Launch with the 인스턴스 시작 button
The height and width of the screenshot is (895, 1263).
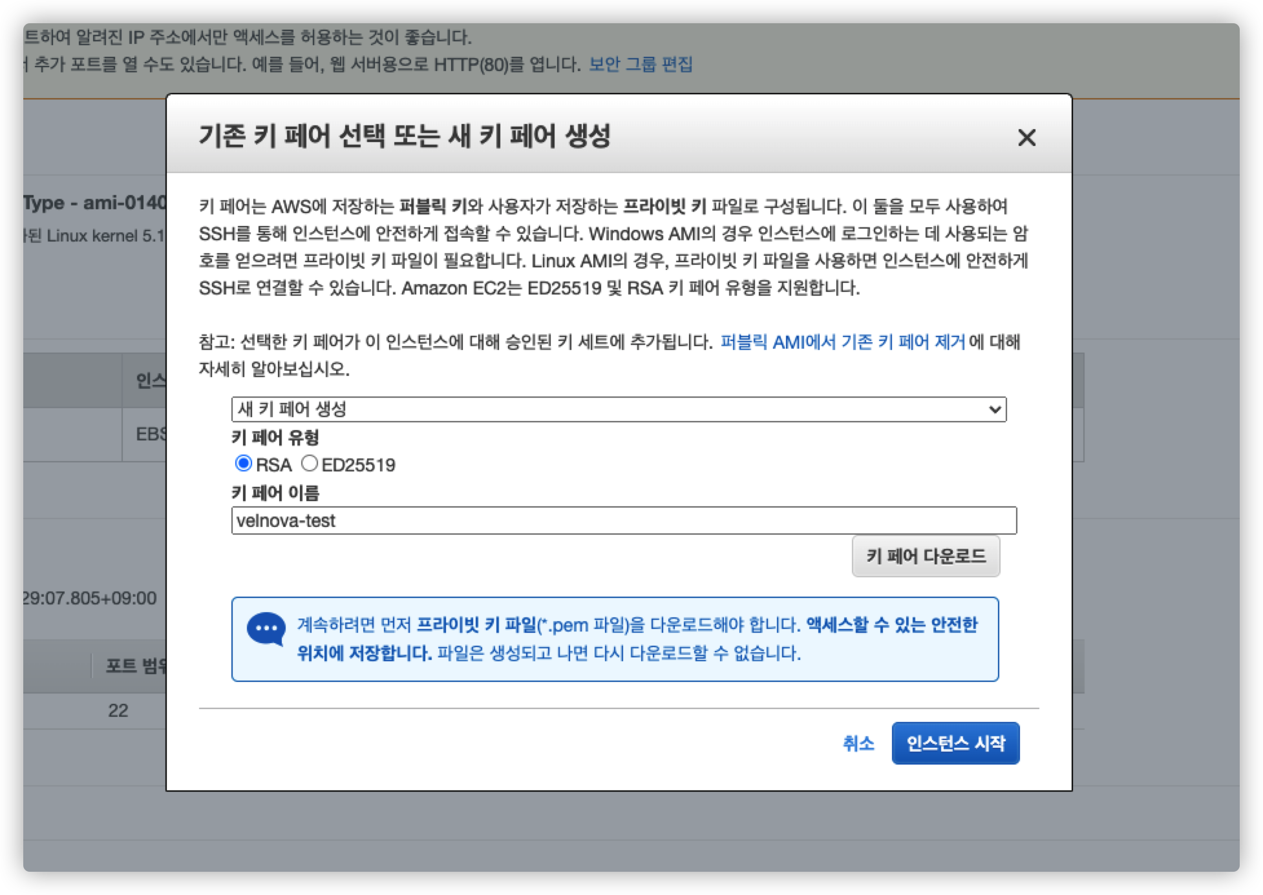[x=955, y=743]
